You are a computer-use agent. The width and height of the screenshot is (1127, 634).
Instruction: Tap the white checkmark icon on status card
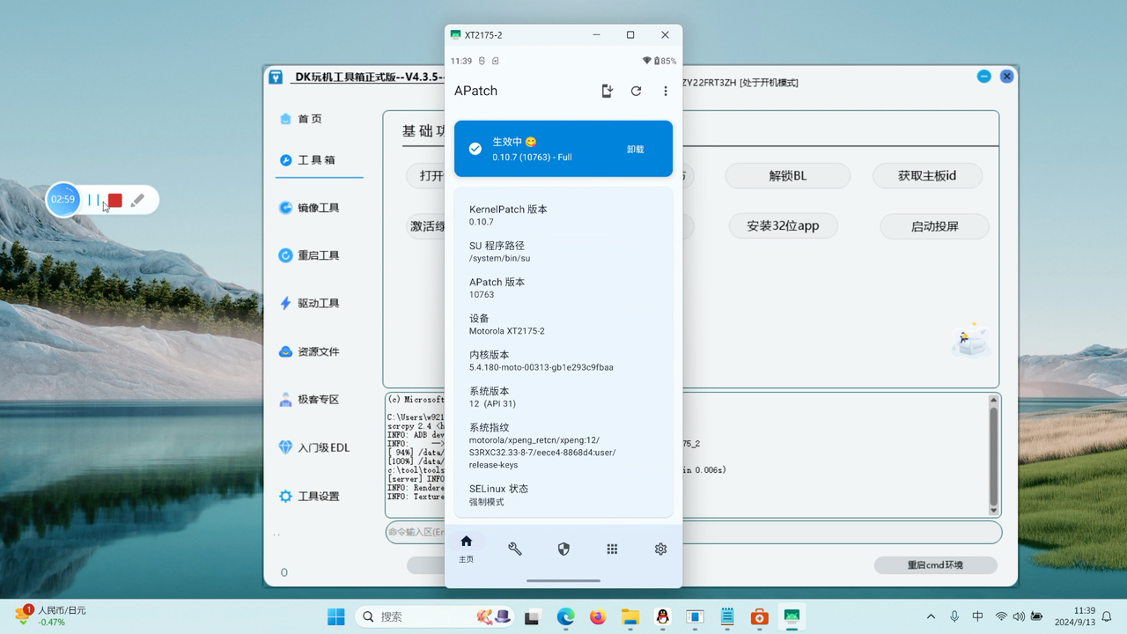pyautogui.click(x=475, y=149)
